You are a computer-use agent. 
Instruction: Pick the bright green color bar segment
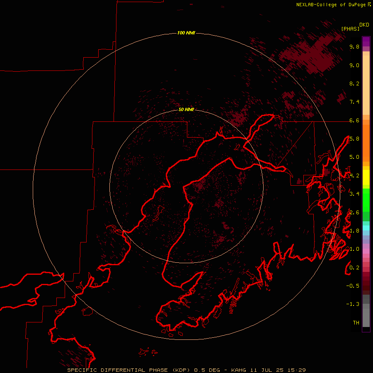(366, 200)
